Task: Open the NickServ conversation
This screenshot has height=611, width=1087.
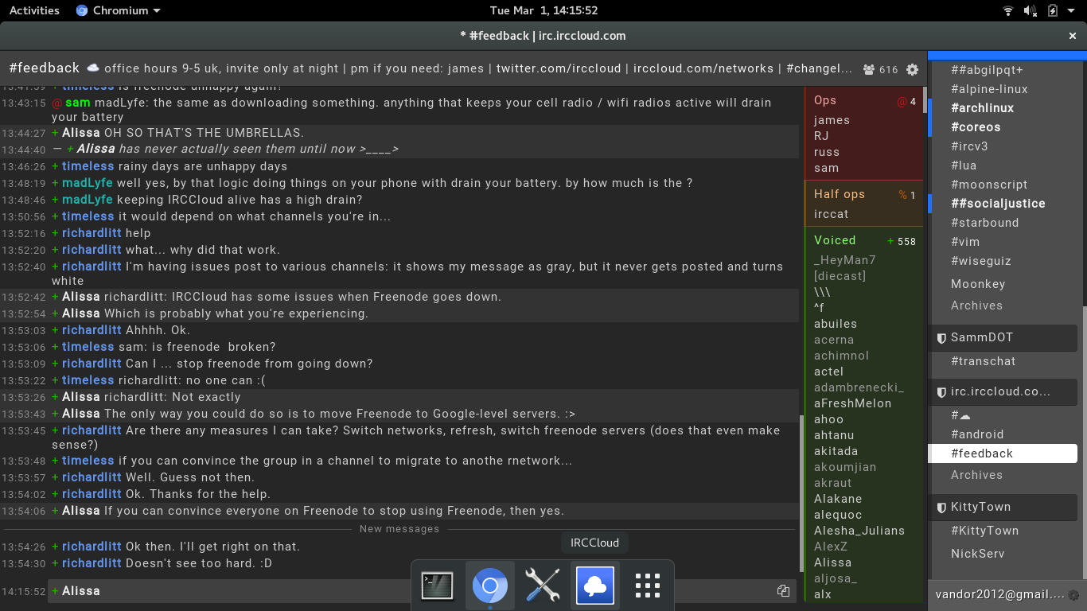Action: [977, 554]
